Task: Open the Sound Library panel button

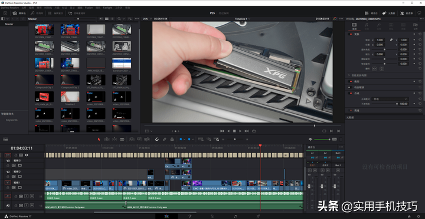Action: pos(77,13)
